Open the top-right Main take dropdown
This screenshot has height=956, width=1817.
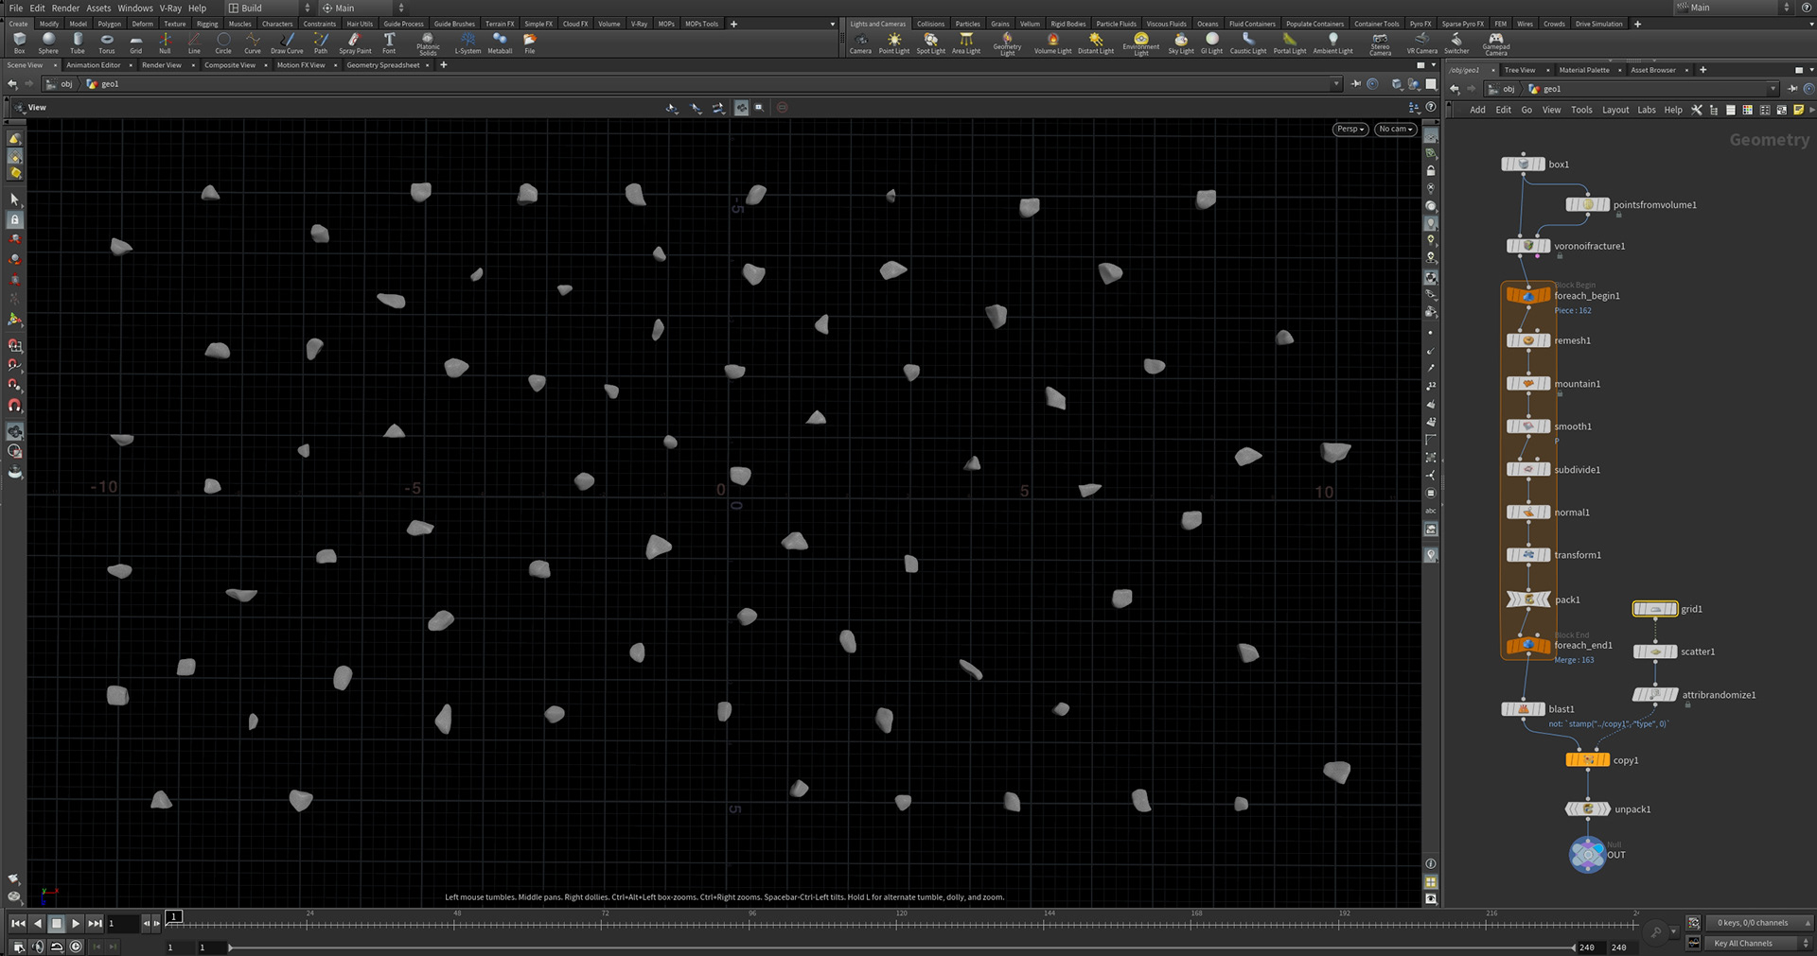[x=1733, y=8]
